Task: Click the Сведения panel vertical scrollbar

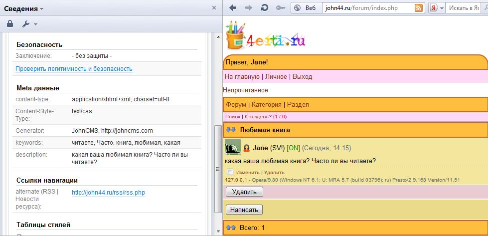Action: pyautogui.click(x=217, y=170)
